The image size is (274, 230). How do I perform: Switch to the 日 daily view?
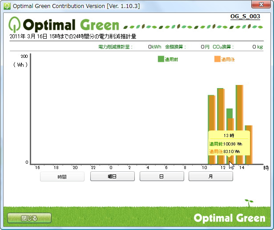[162, 176]
